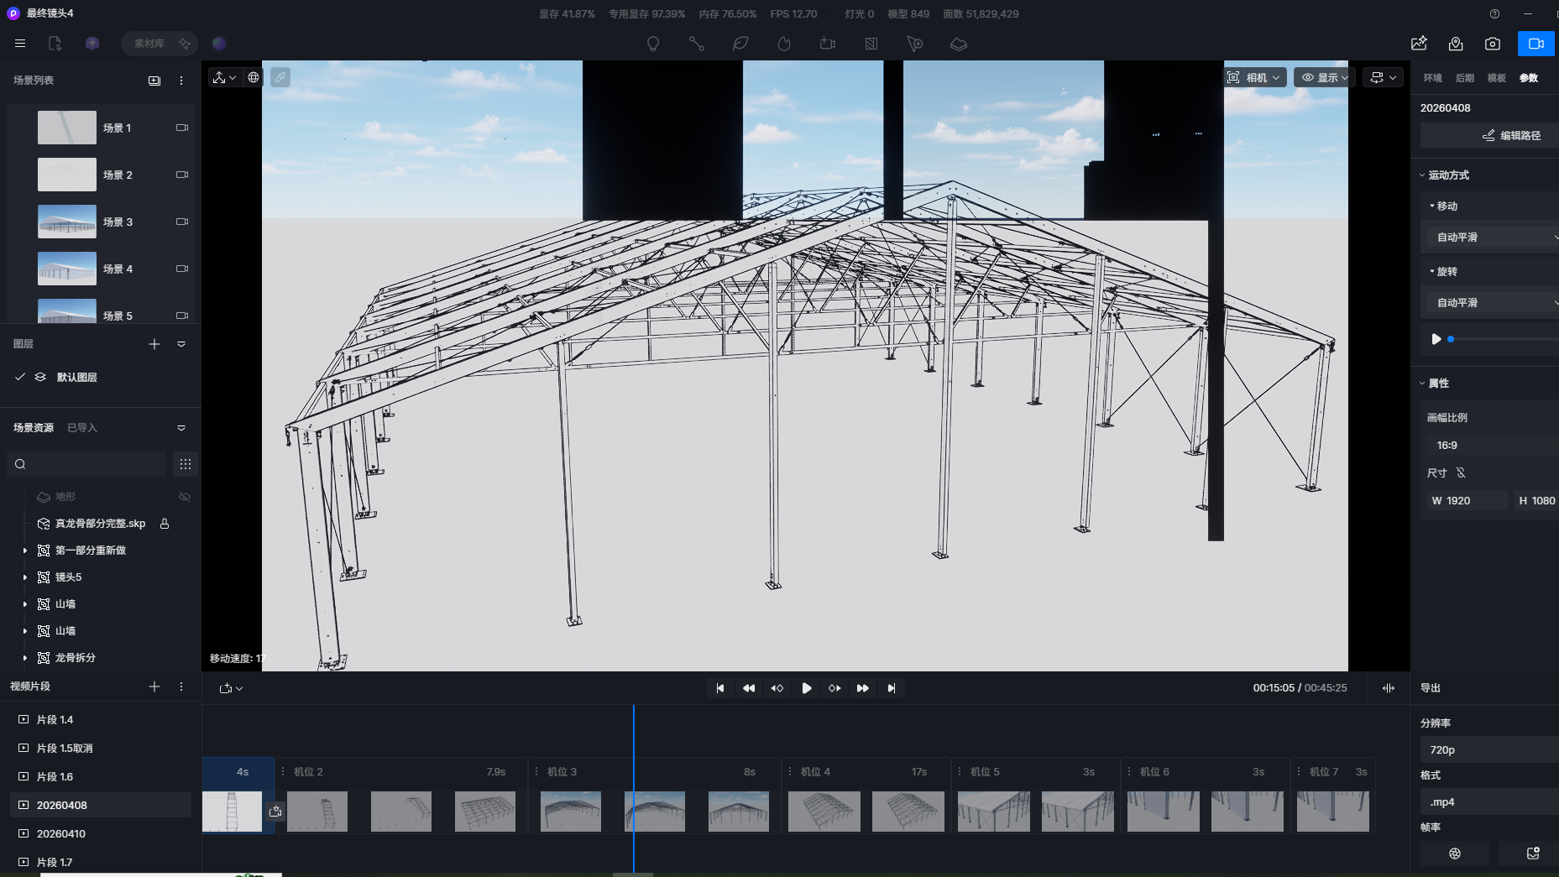Click the grid view icon beside search
This screenshot has height=877, width=1559.
(185, 464)
